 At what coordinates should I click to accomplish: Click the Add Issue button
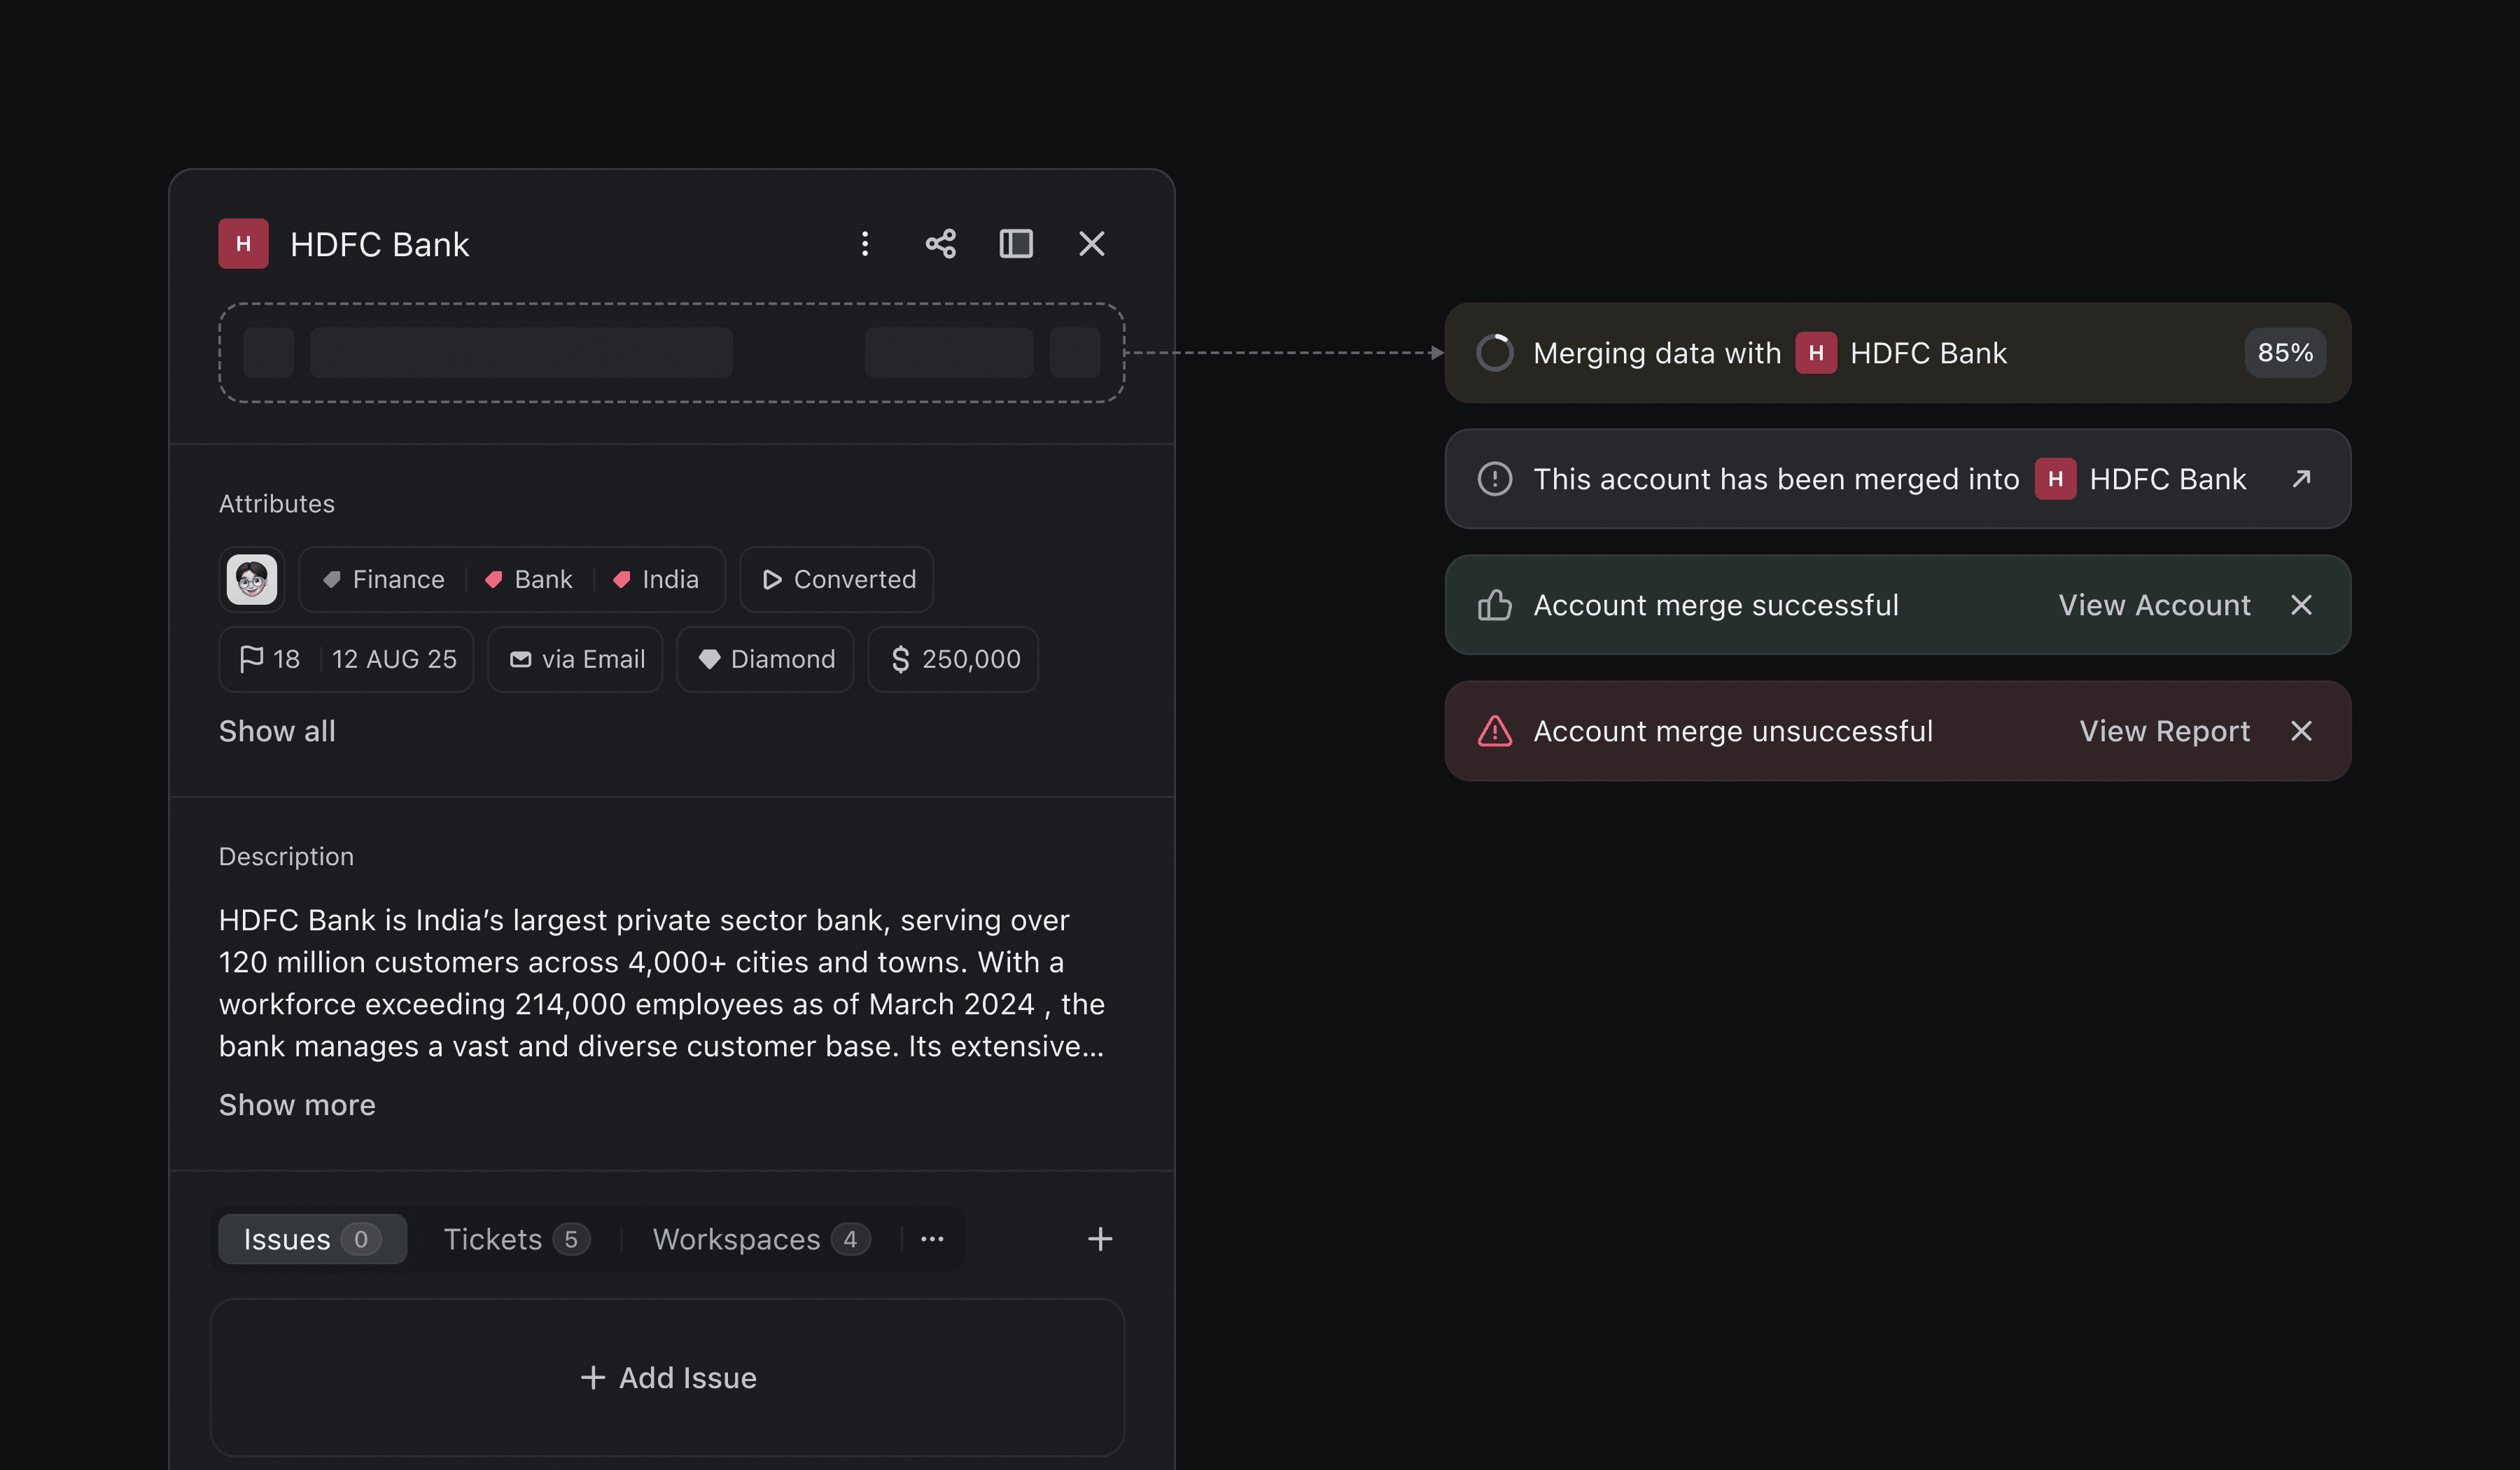click(668, 1377)
